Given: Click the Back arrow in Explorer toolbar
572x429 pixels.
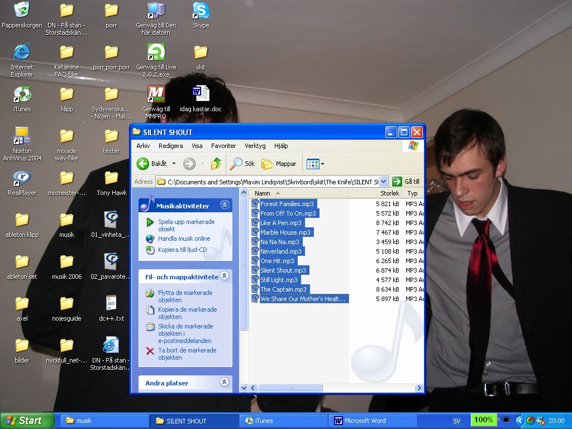Looking at the screenshot, I should pos(144,164).
